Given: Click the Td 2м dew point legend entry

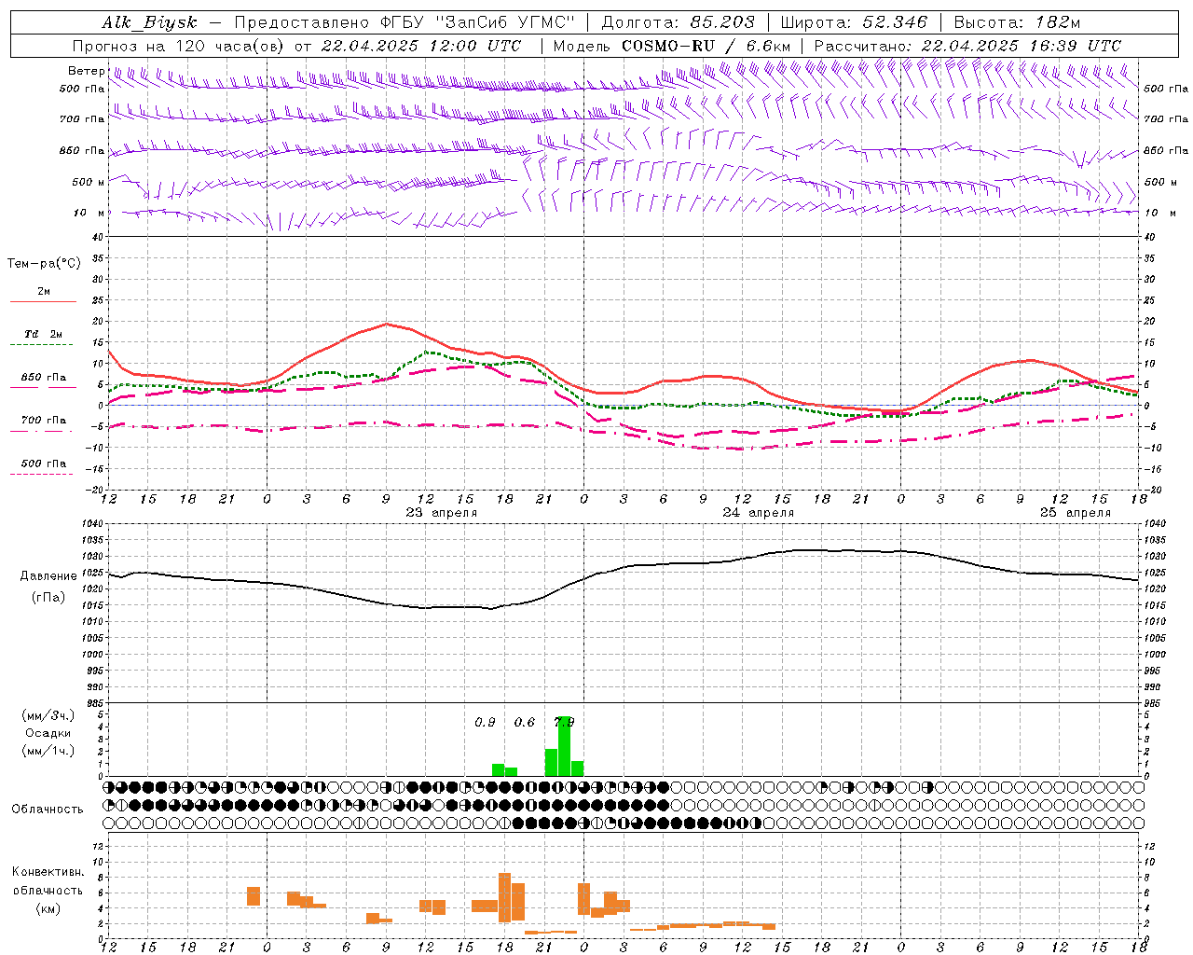Looking at the screenshot, I should 44,334.
